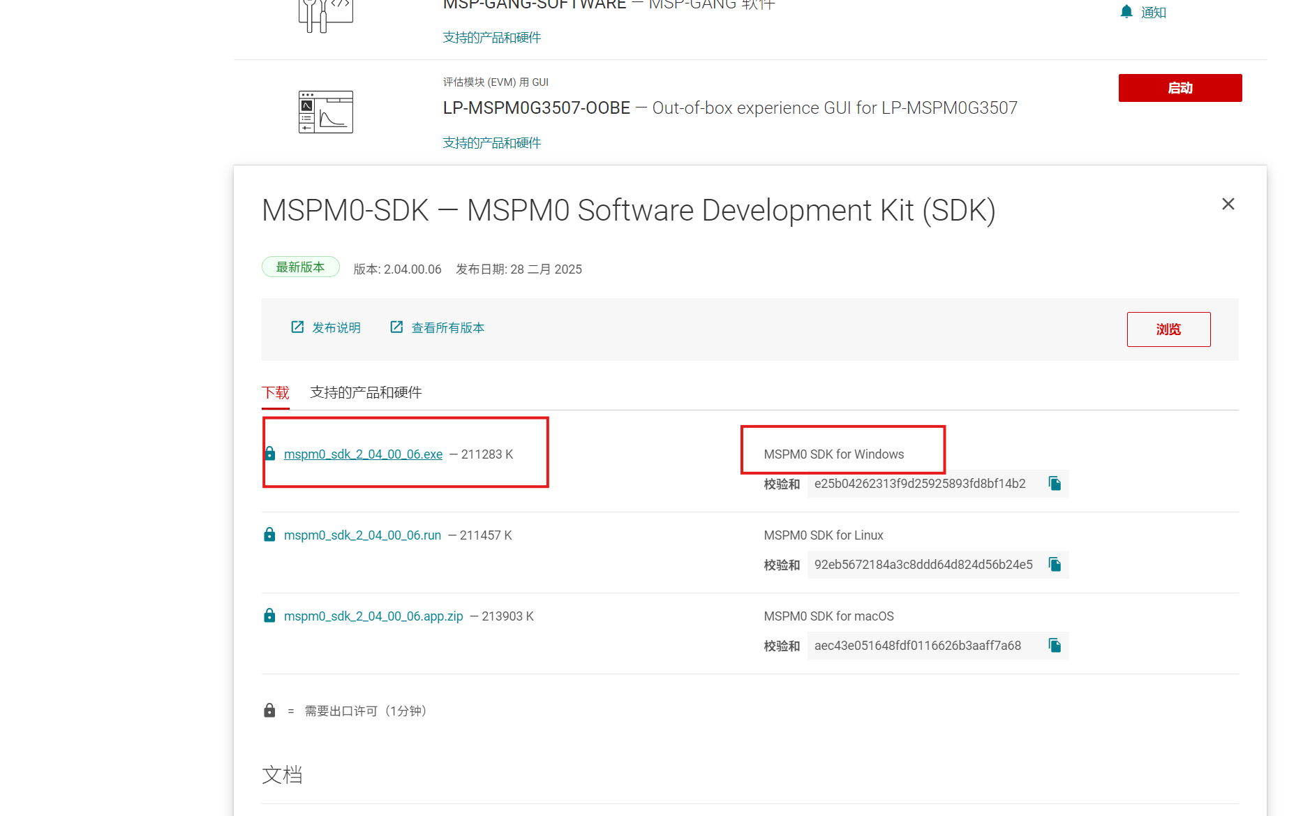
Task: Click lock icon beside the .exe download
Action: [x=269, y=454]
